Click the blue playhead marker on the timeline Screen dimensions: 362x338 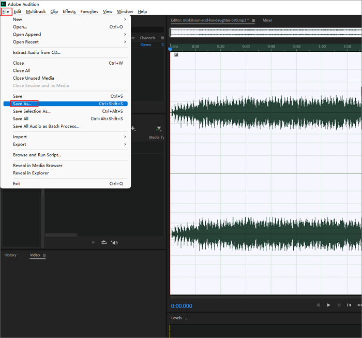click(170, 49)
